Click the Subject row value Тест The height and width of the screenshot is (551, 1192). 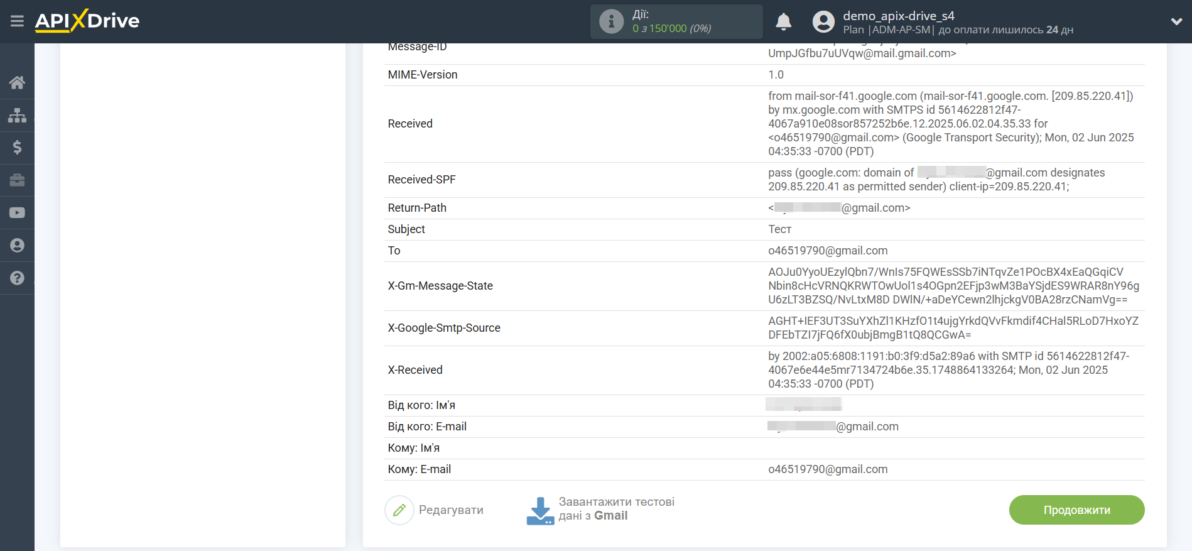click(779, 229)
